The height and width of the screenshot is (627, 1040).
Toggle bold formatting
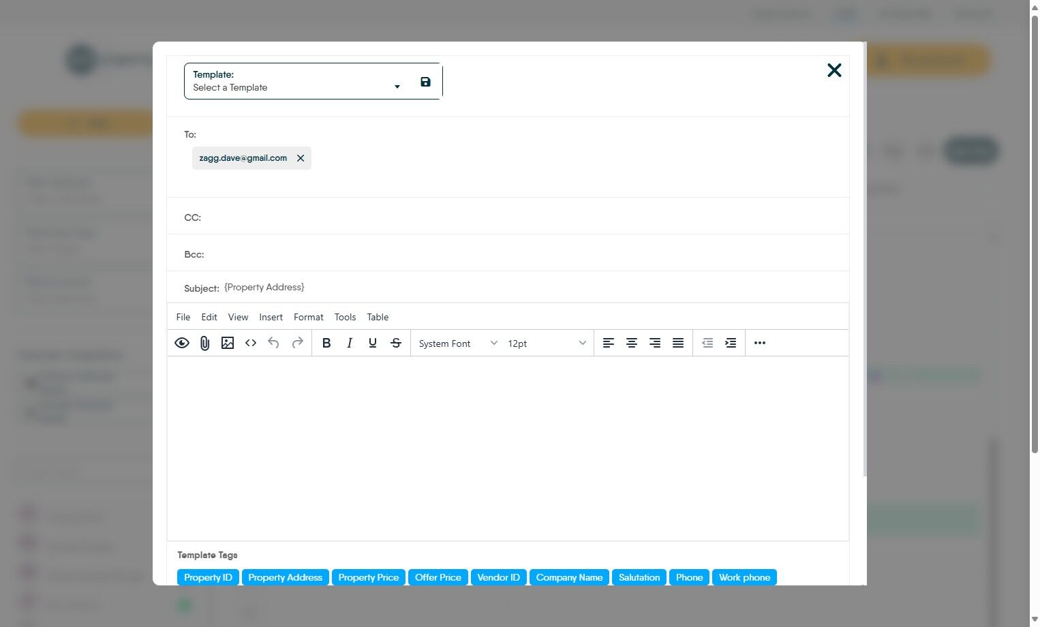click(x=326, y=343)
